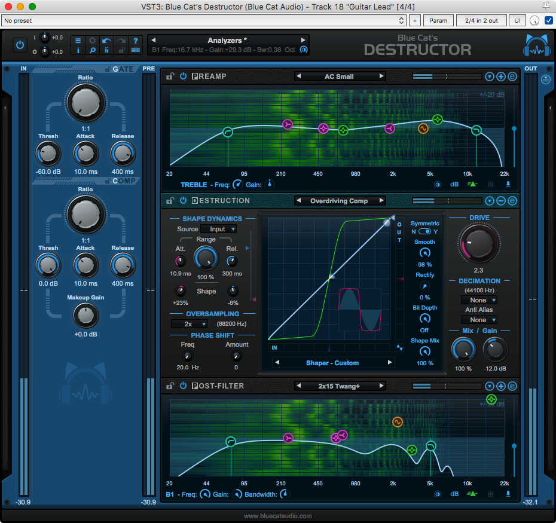Click the Param button in host bar
Screen dimensions: 556x523
click(438, 20)
